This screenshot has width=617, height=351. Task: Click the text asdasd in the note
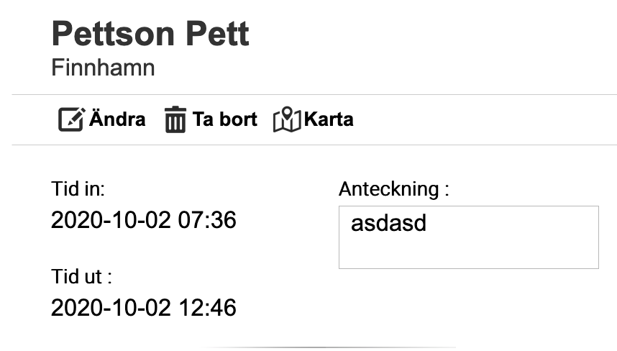(x=388, y=223)
